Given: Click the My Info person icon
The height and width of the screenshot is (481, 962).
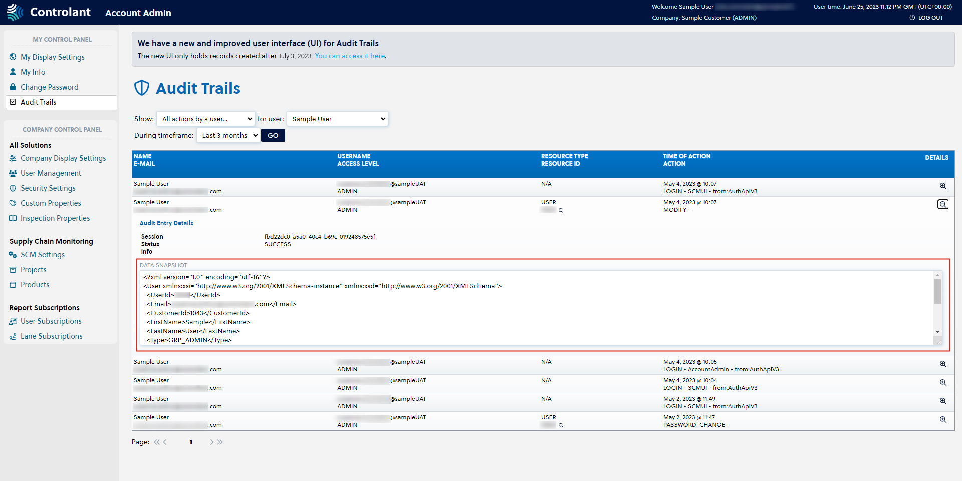Looking at the screenshot, I should pyautogui.click(x=13, y=72).
